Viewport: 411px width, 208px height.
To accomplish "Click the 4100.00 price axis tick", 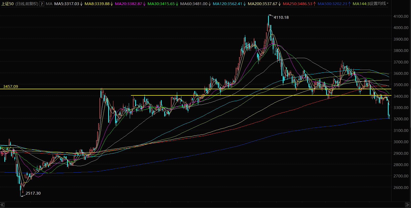I will point(401,16).
